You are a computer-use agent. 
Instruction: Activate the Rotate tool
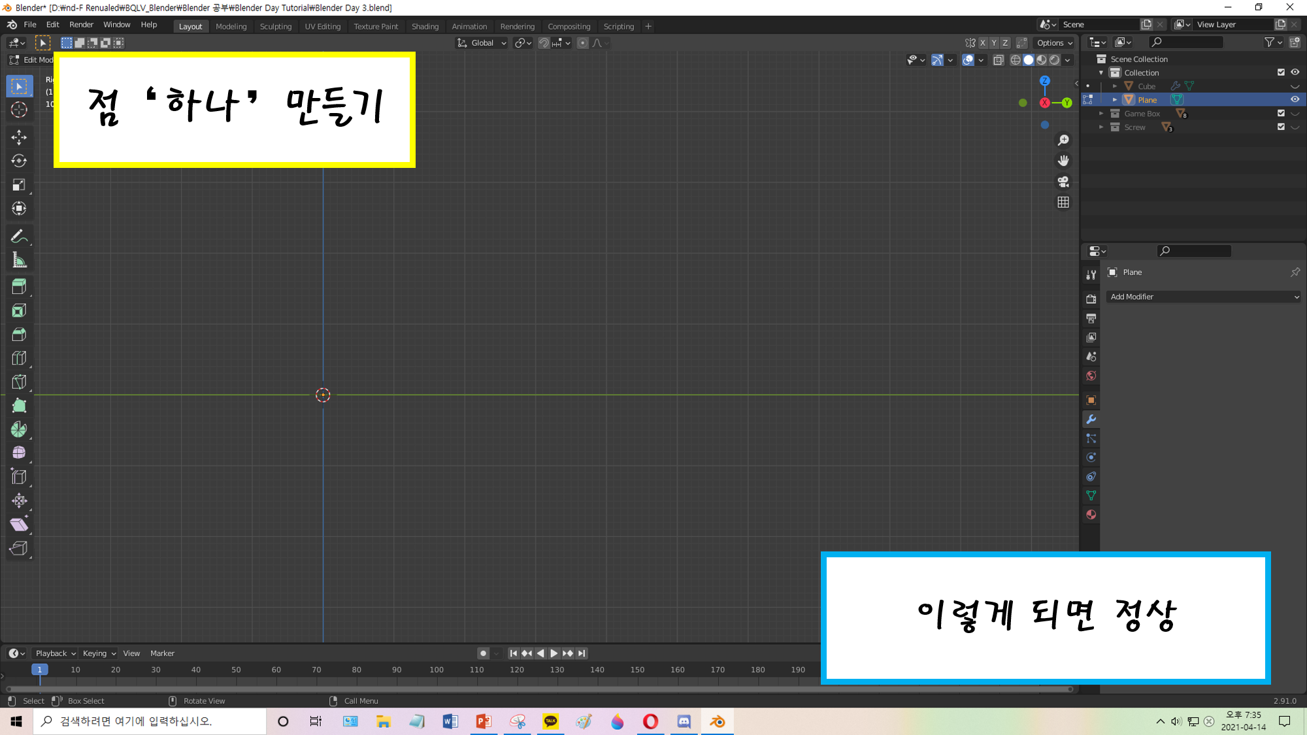19,161
